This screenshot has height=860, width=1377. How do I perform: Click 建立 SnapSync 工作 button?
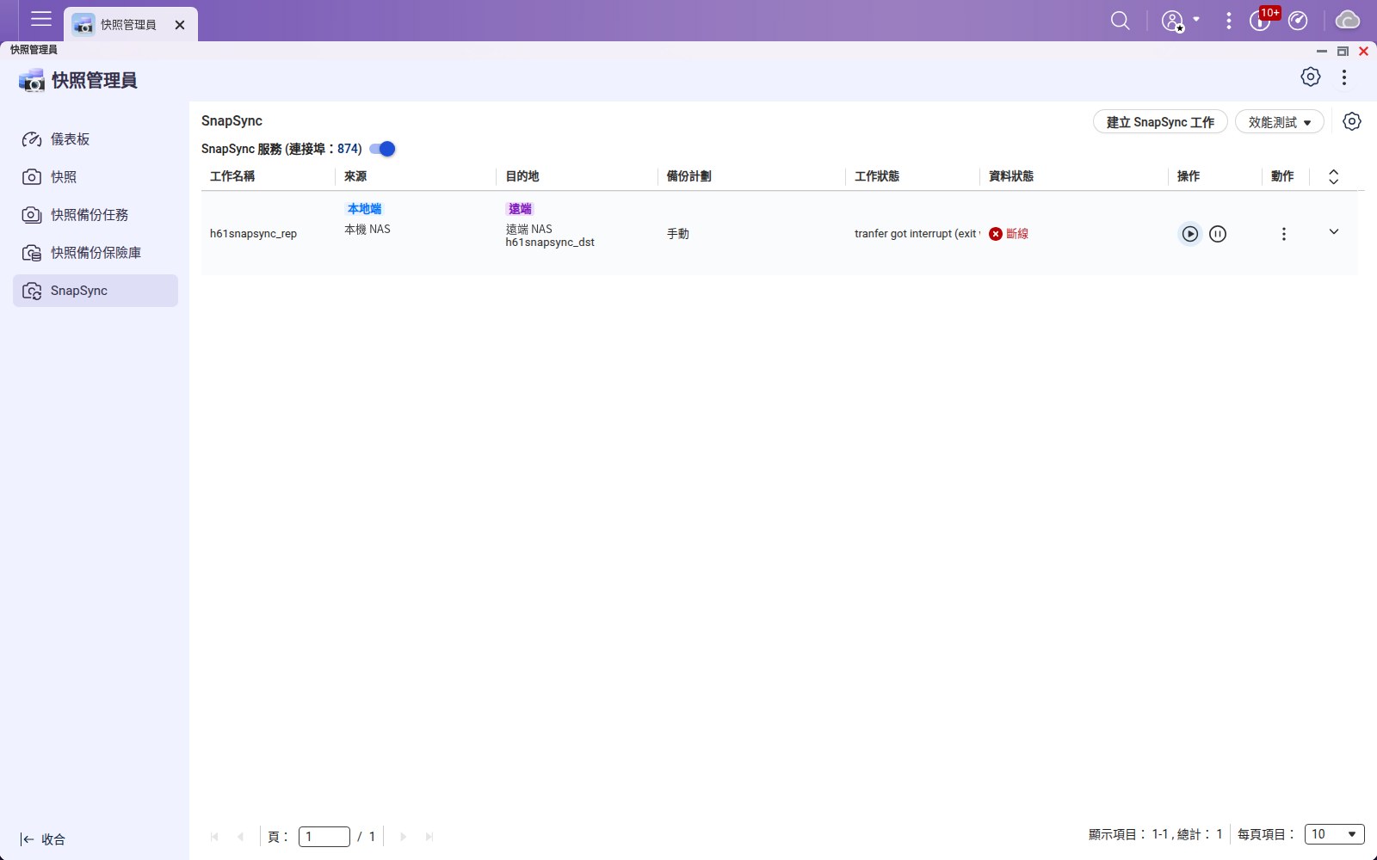point(1160,122)
